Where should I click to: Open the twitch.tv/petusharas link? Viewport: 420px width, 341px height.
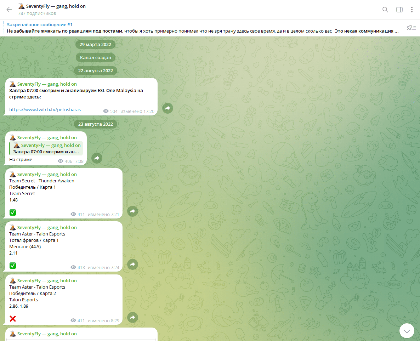pos(45,110)
